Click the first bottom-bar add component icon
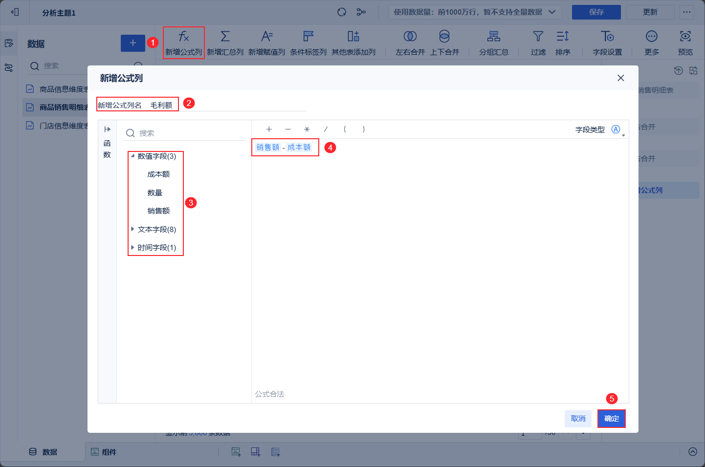 pos(236,452)
